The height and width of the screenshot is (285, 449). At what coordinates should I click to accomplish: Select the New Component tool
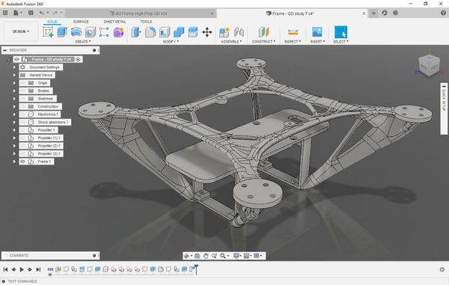point(224,32)
